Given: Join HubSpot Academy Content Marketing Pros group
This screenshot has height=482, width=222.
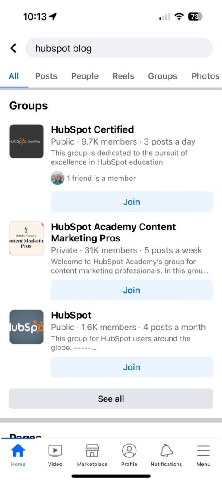Looking at the screenshot, I should [x=132, y=290].
